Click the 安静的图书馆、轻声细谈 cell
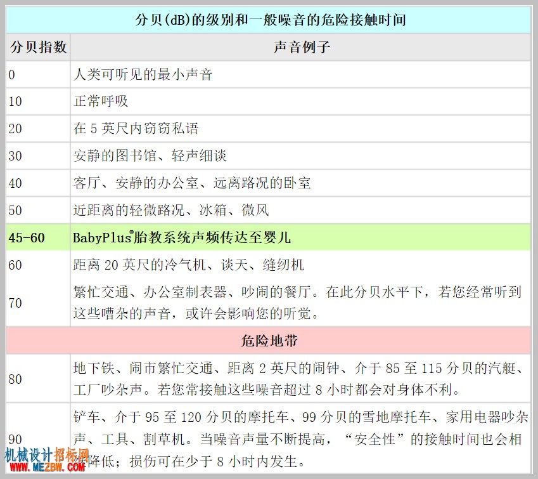 [300, 155]
